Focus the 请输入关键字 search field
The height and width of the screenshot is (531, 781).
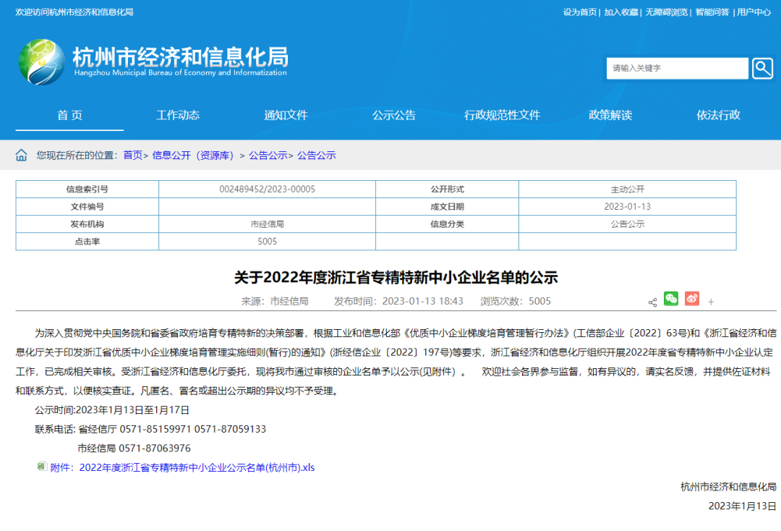point(677,68)
